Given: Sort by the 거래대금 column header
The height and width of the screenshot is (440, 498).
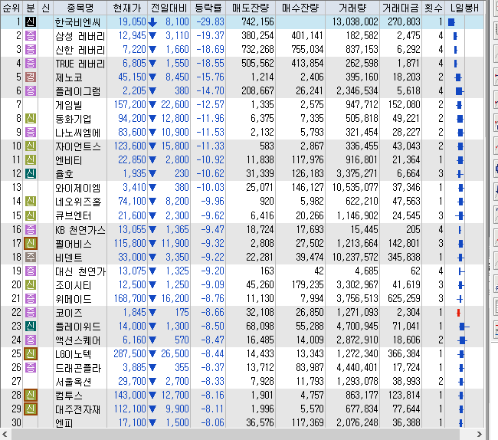Looking at the screenshot, I should pyautogui.click(x=401, y=8).
